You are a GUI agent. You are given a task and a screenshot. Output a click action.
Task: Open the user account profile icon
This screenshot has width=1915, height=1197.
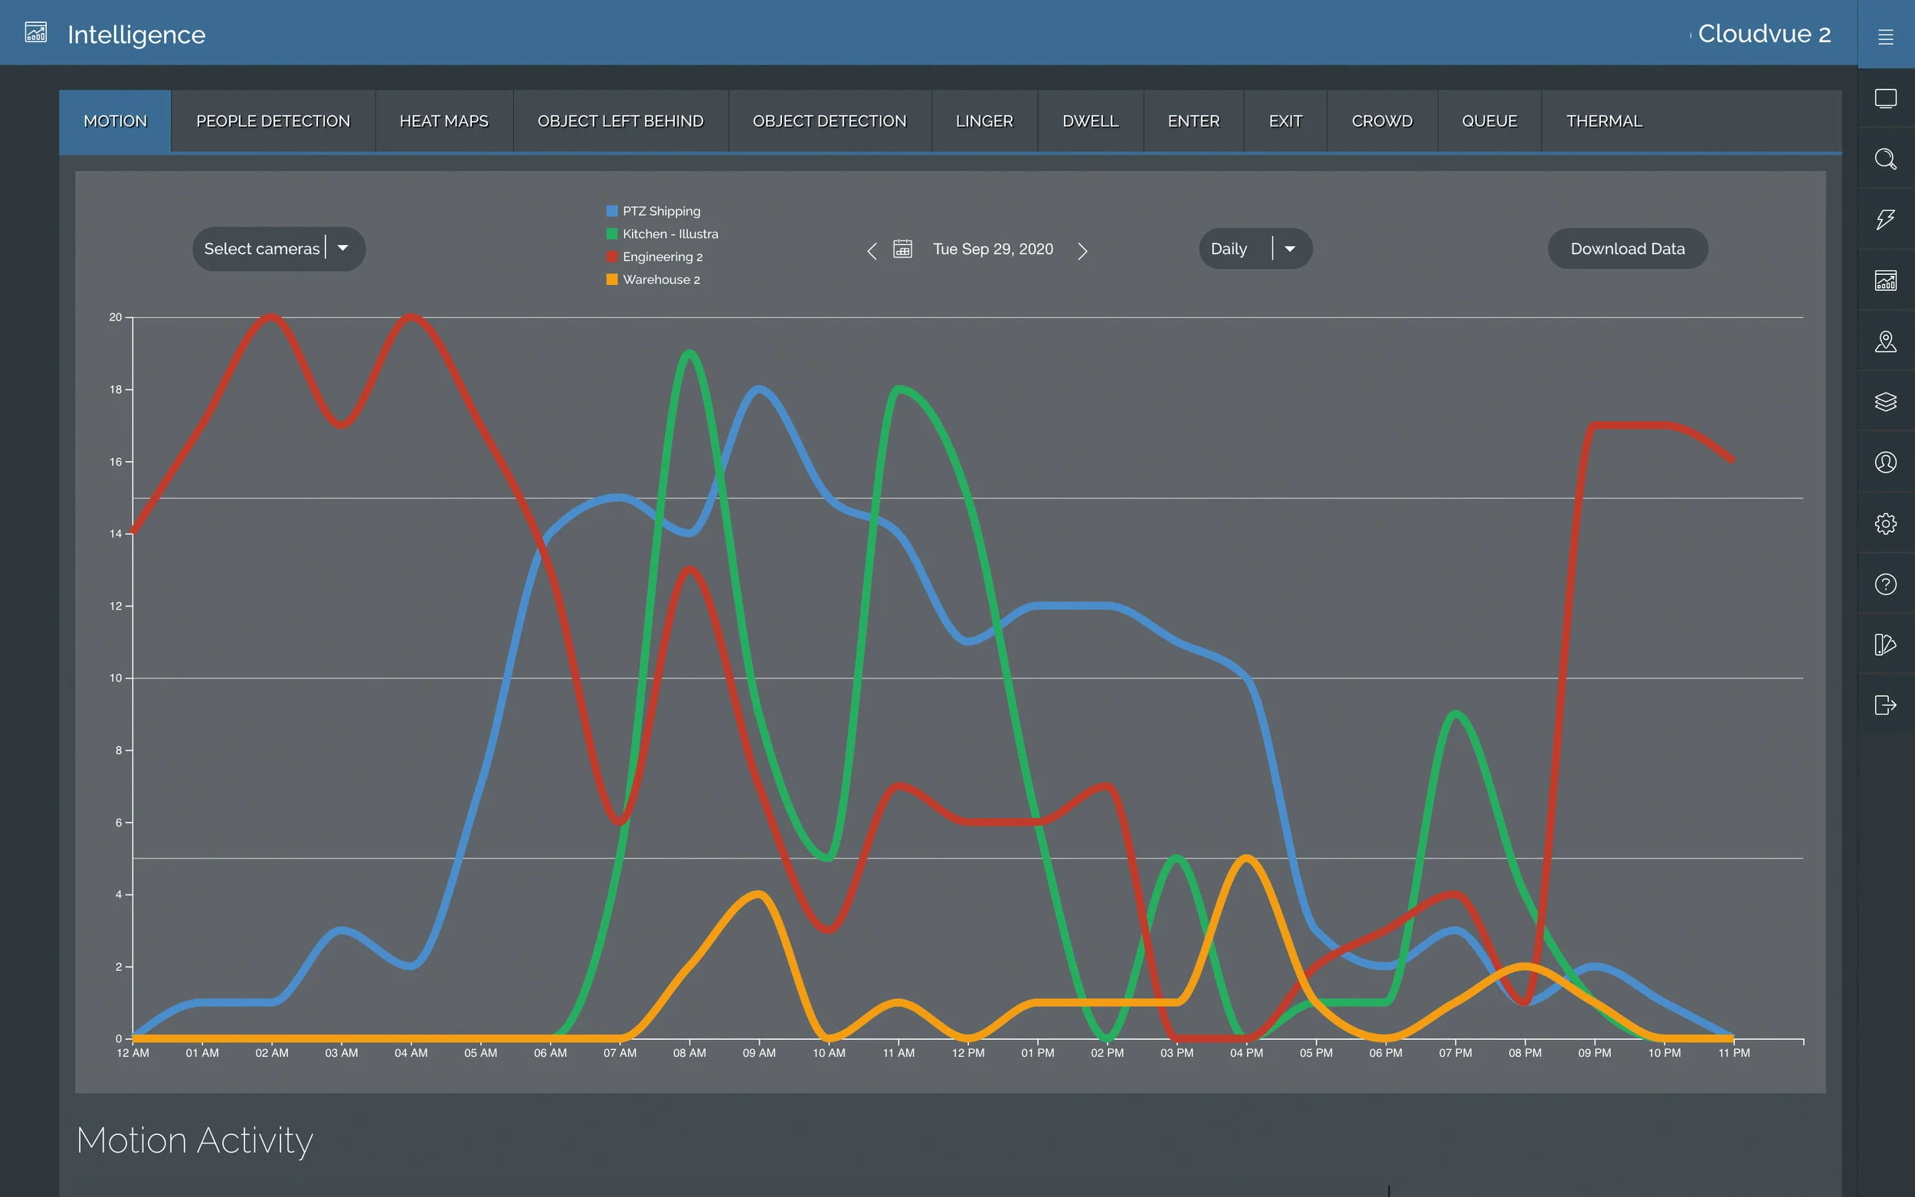1885,463
